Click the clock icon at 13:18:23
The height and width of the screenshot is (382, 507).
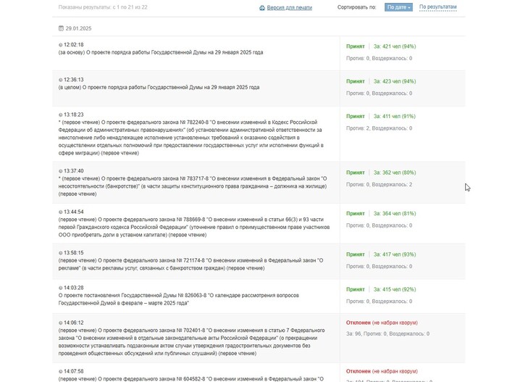click(x=61, y=115)
